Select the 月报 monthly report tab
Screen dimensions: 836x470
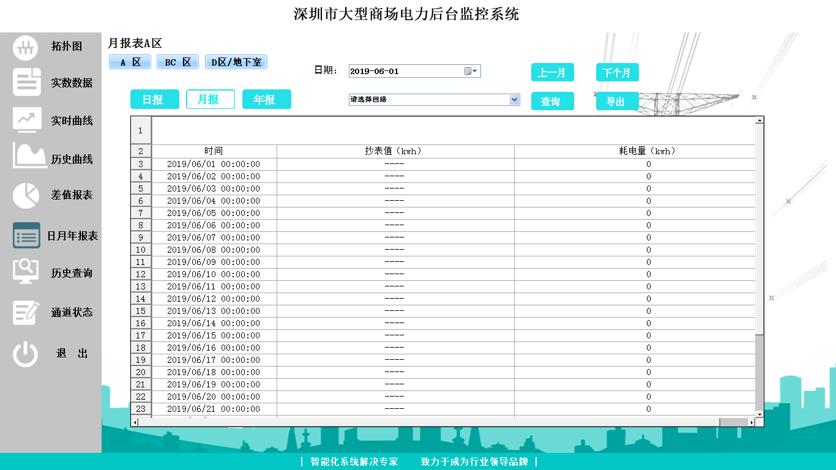(x=211, y=99)
